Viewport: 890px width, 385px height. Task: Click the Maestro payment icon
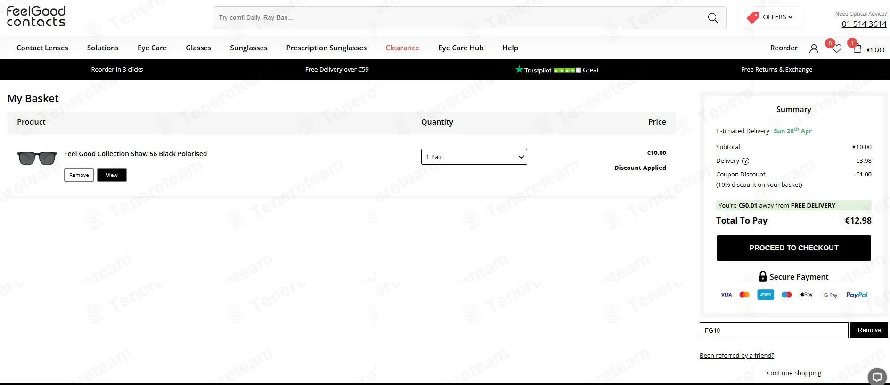786,295
